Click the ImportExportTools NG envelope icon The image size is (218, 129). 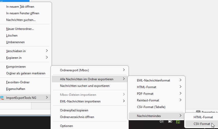pyautogui.click(x=2, y=98)
